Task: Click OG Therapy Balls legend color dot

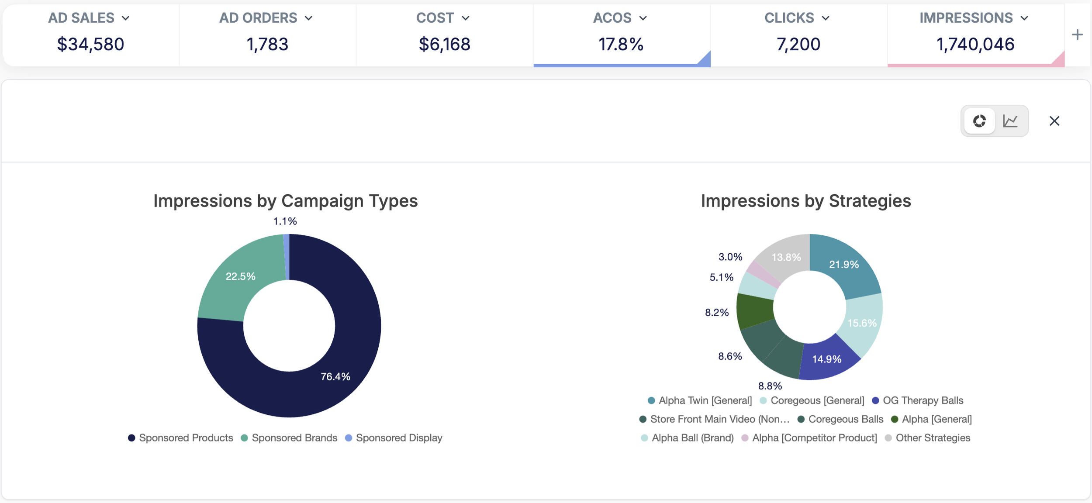Action: [x=875, y=400]
